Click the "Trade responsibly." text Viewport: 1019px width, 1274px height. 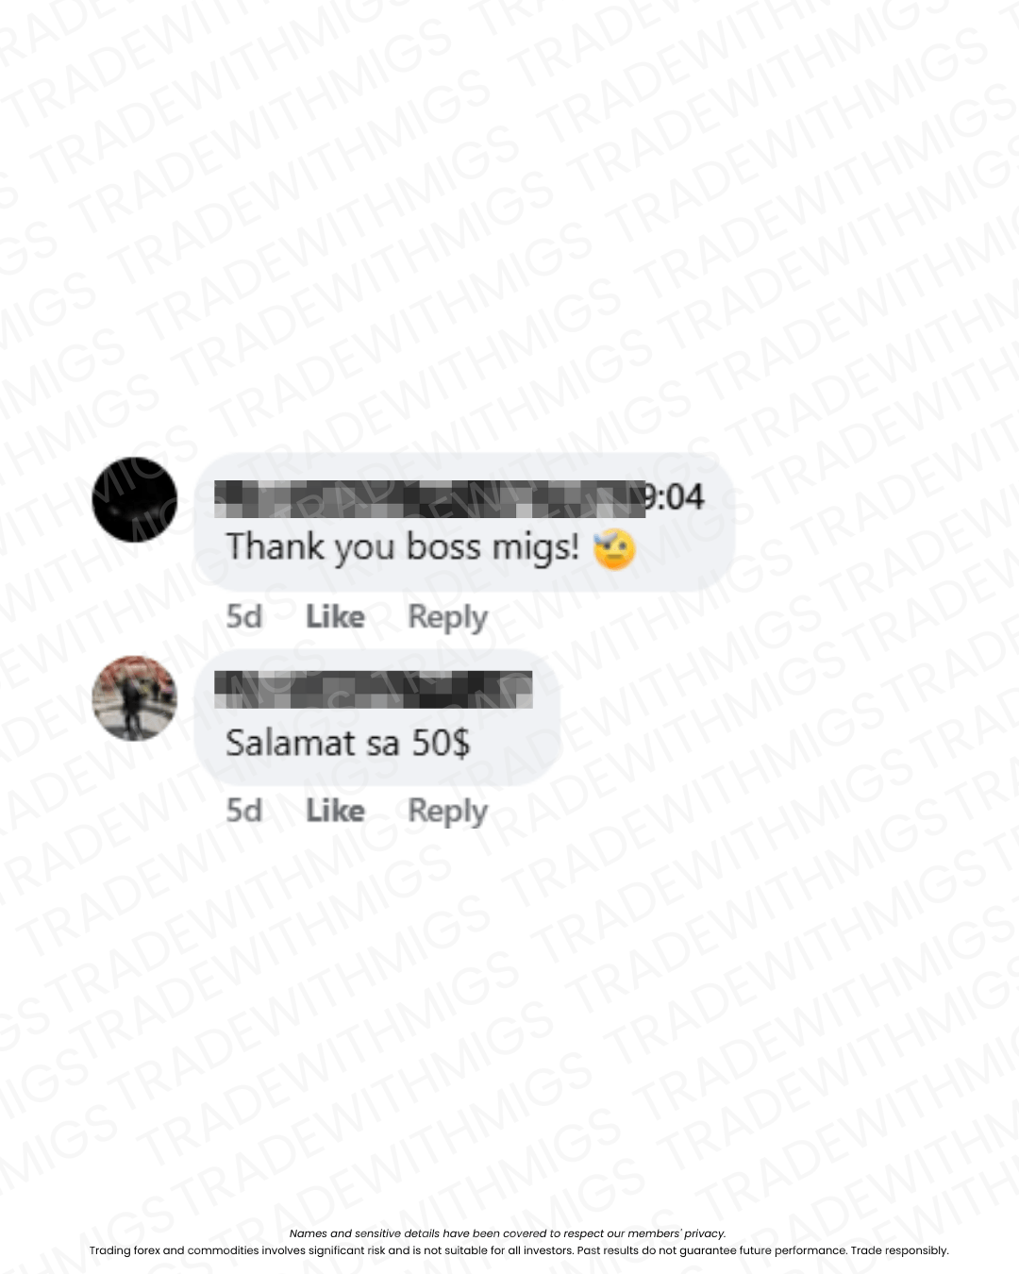coord(899,1250)
